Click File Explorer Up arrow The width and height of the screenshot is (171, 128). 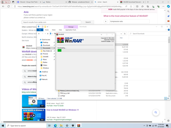coord(48,34)
